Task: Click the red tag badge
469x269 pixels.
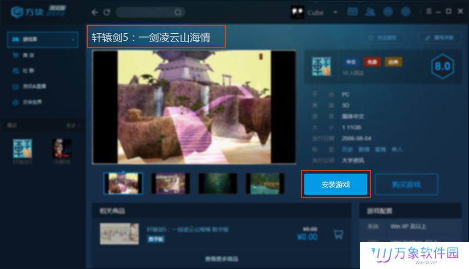Action: click(372, 62)
